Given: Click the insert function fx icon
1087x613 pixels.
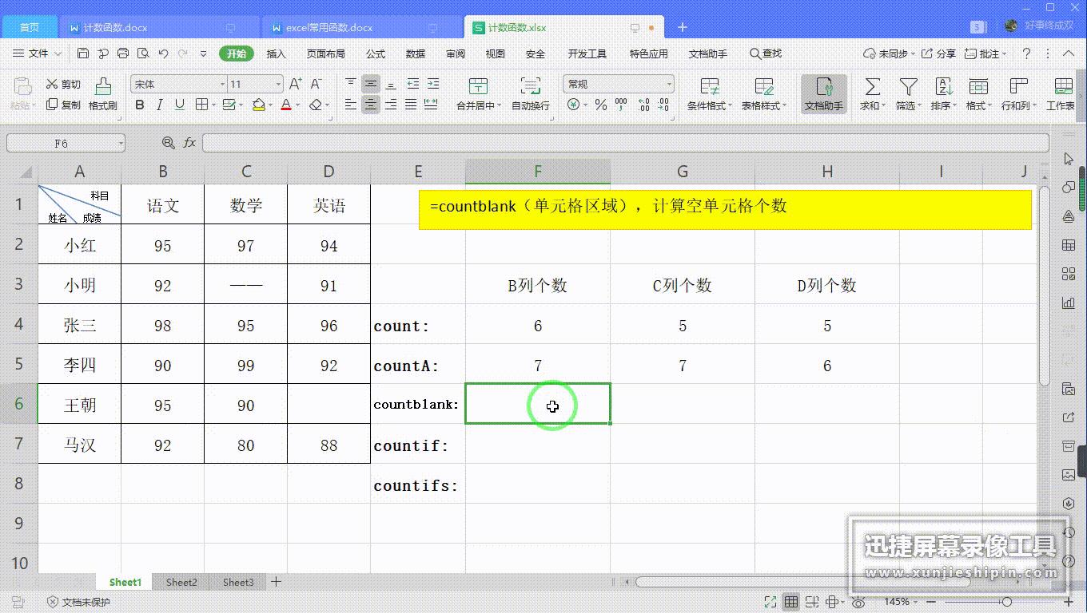Looking at the screenshot, I should point(189,143).
